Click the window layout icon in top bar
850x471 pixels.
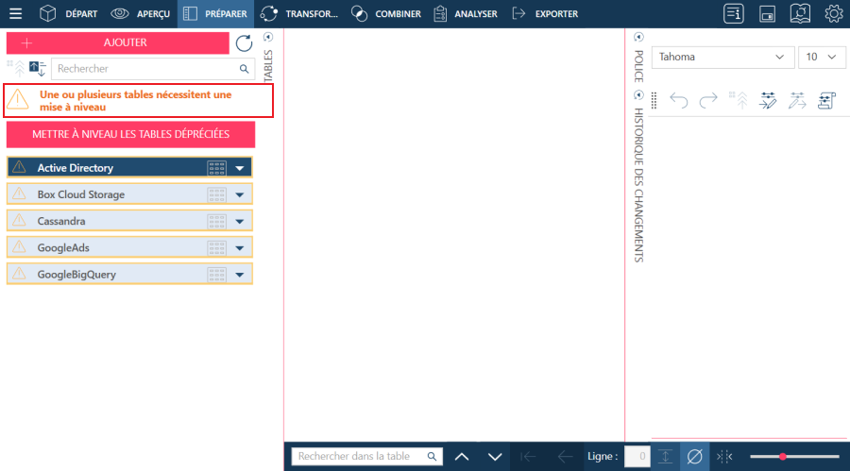pyautogui.click(x=767, y=14)
